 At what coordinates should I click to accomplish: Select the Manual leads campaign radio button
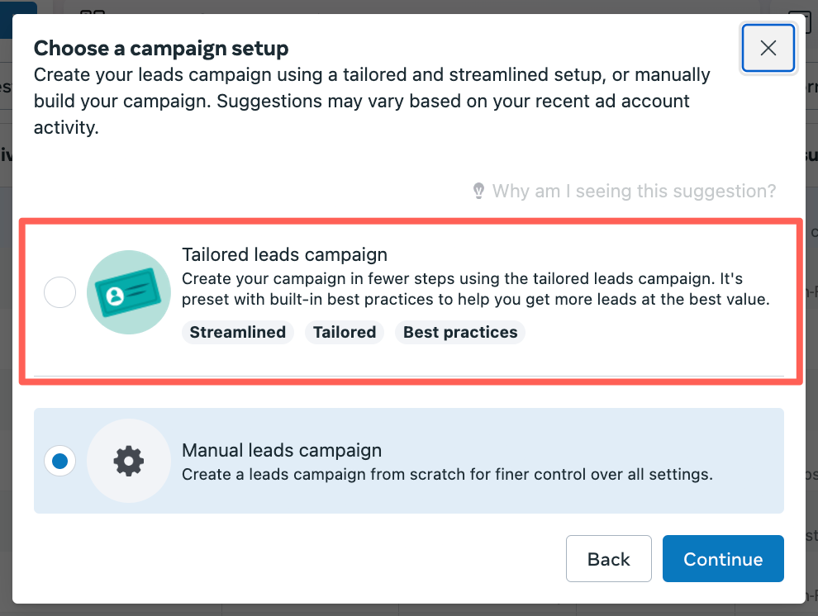pyautogui.click(x=60, y=461)
